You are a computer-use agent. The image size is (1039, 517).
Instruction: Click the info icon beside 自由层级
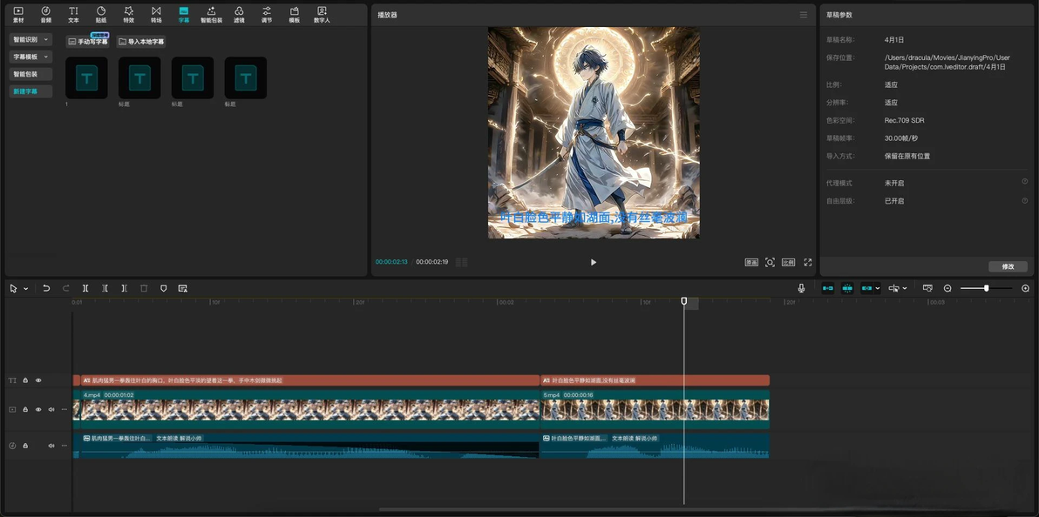(x=1024, y=200)
